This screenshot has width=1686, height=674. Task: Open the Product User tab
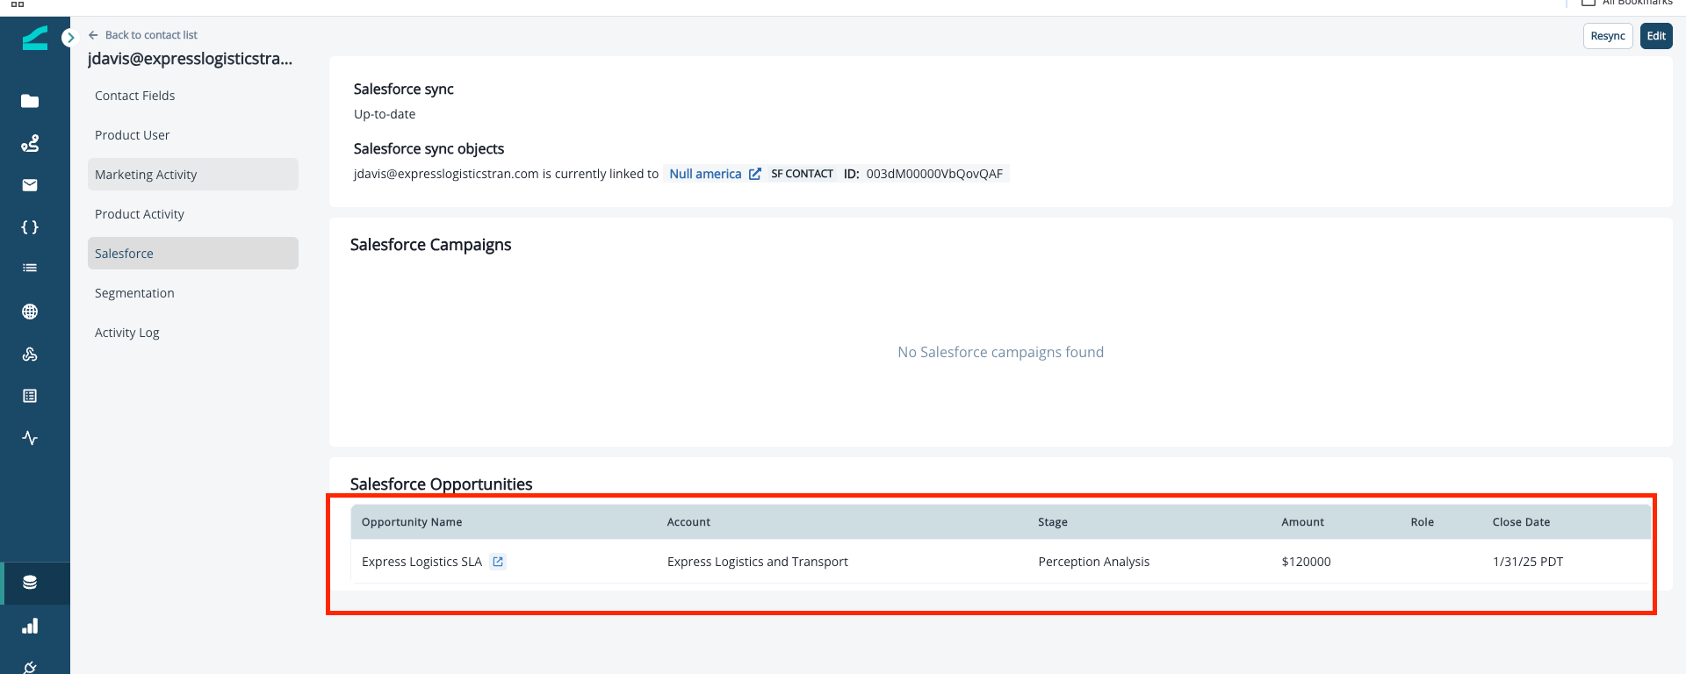coord(193,135)
